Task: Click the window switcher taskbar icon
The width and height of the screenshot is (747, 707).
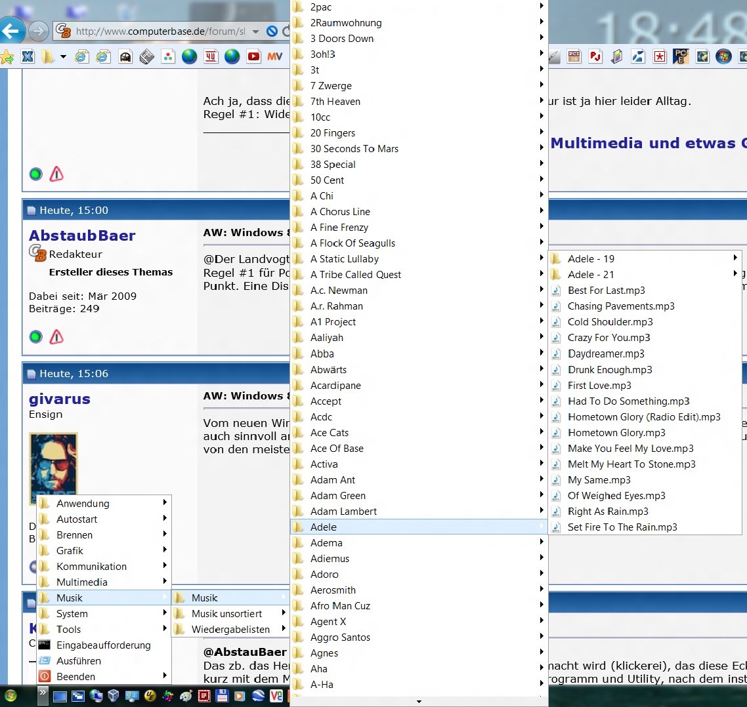Action: (77, 697)
